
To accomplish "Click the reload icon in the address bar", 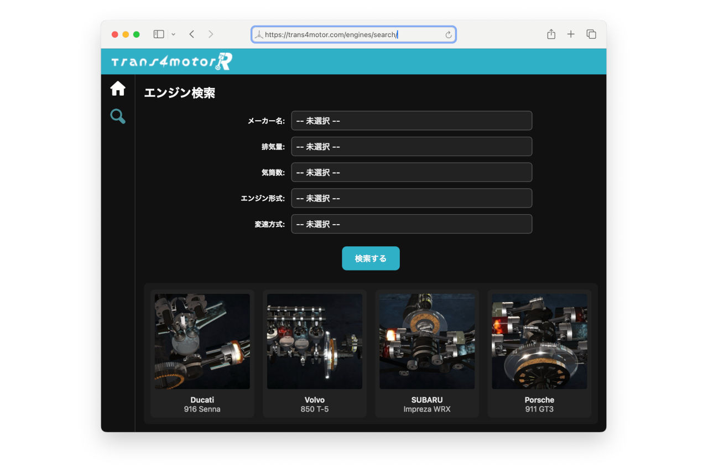I will (x=448, y=34).
